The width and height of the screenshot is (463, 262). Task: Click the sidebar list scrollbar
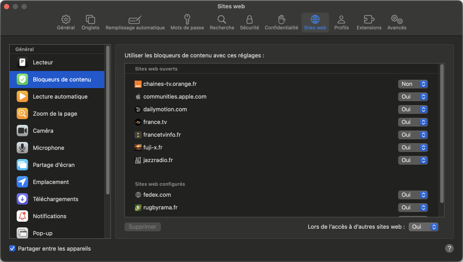[108, 120]
